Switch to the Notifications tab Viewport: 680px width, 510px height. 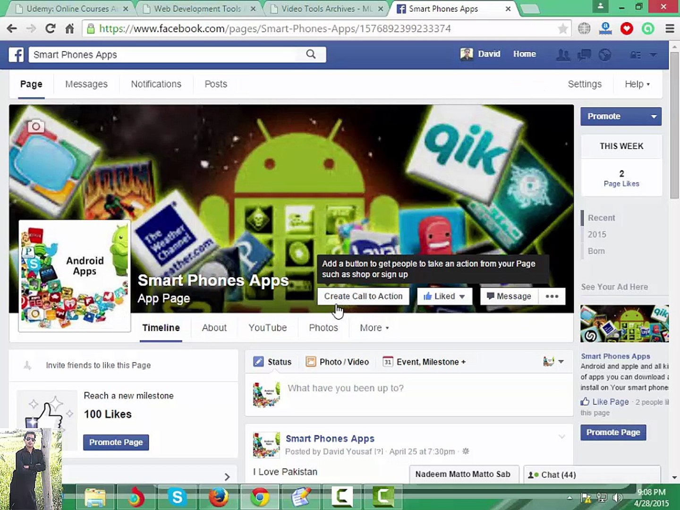click(x=156, y=84)
